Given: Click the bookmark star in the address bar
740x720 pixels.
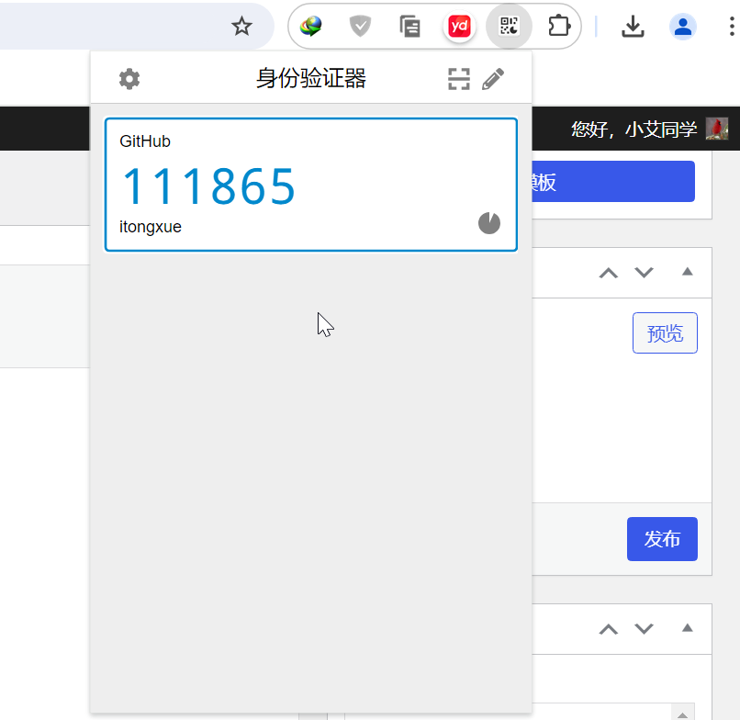Looking at the screenshot, I should (241, 27).
